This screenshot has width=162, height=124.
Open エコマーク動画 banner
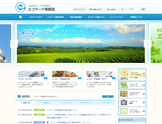point(132,103)
